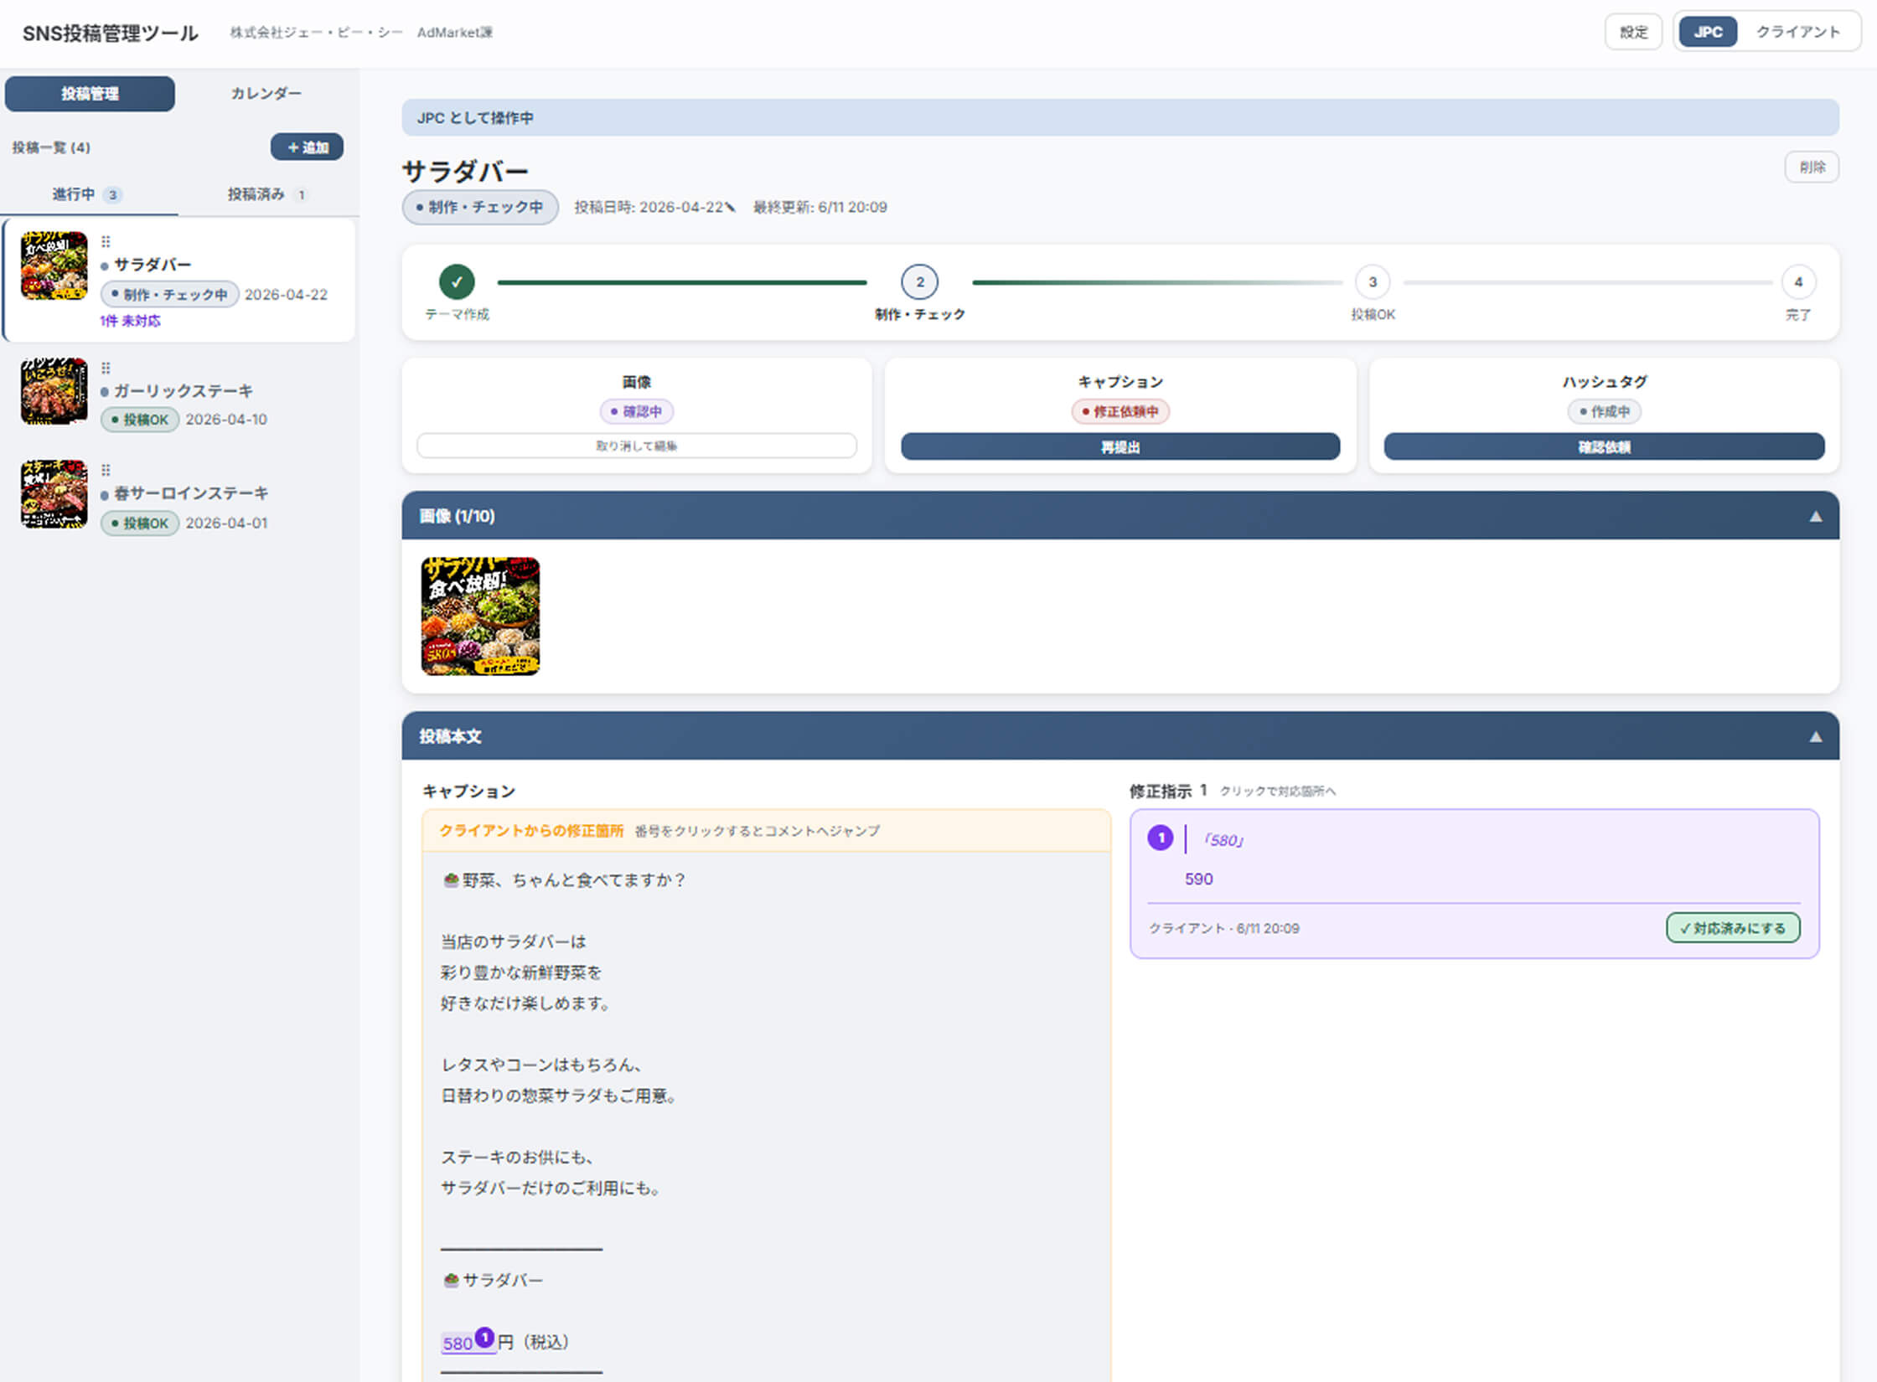Switch to JPC mode
This screenshot has height=1382, width=1877.
(1708, 32)
